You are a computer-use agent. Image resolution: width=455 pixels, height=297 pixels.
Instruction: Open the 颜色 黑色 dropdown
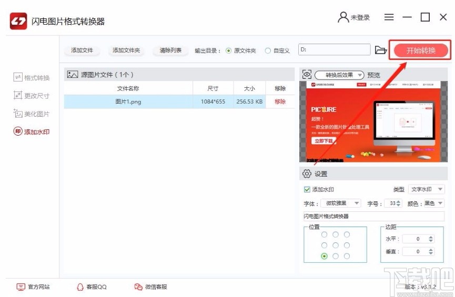(433, 203)
